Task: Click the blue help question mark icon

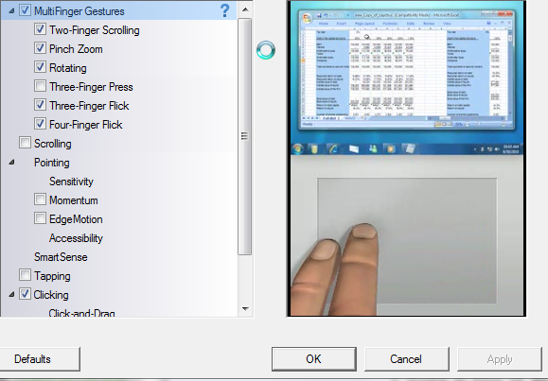Action: (225, 10)
